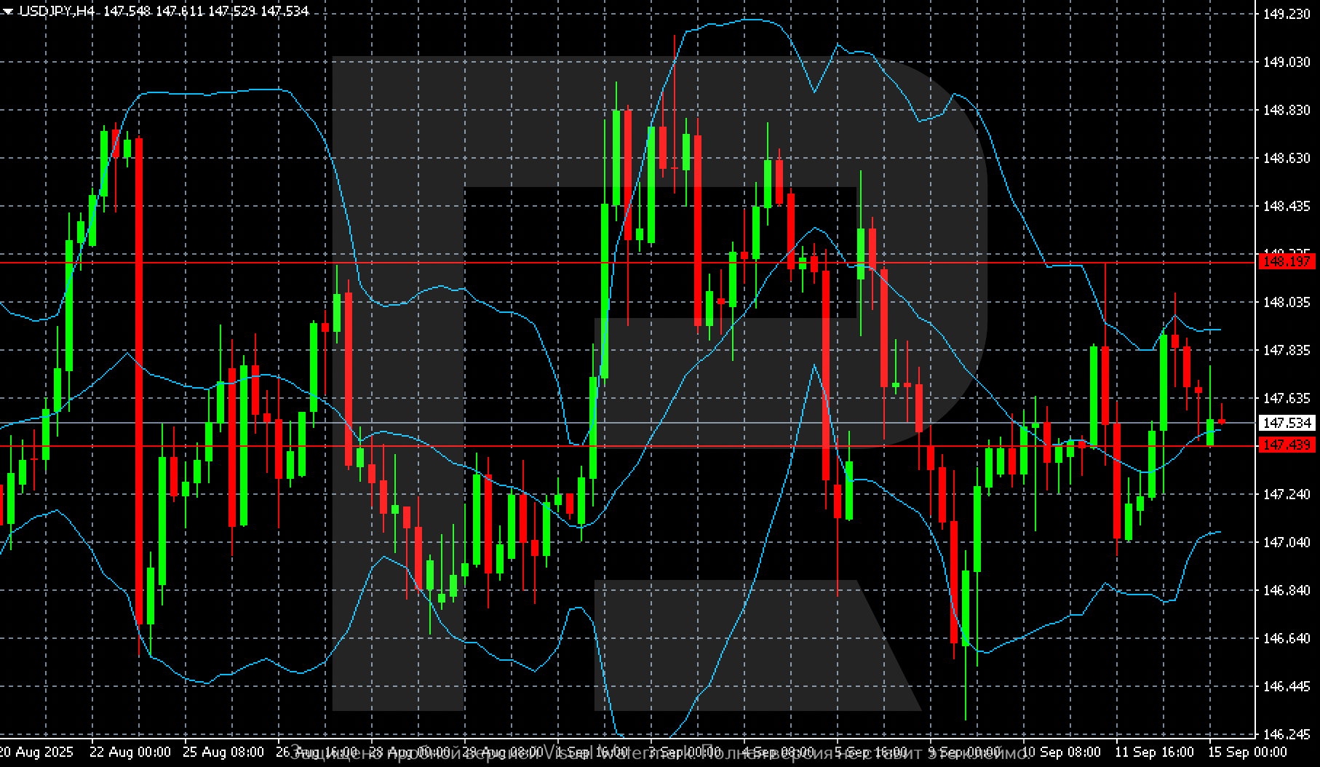Click the 22 Aug 00:00 time label
The image size is (1320, 767).
pyautogui.click(x=130, y=752)
